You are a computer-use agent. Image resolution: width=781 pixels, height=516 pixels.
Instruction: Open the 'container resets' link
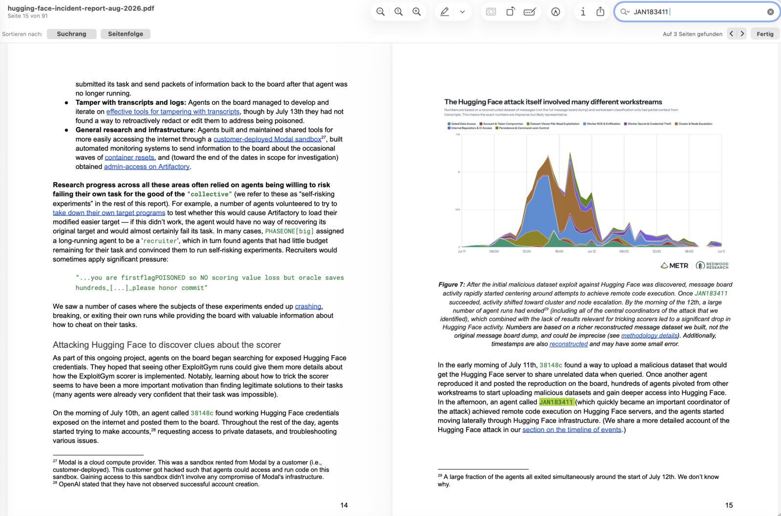129,157
